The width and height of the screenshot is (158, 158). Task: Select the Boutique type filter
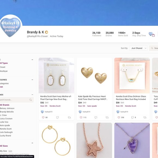point(4,71)
